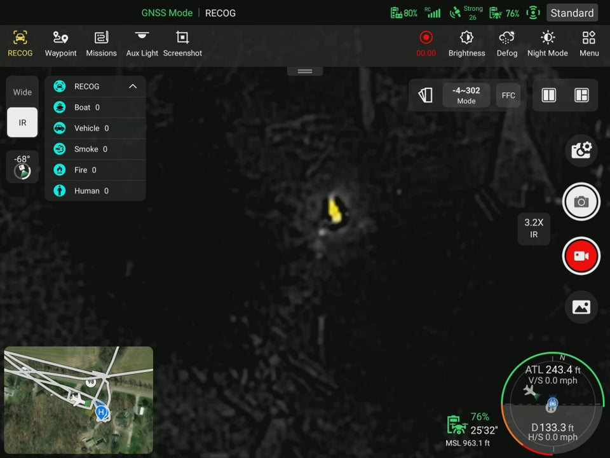Open the camera settings gear icon
Image resolution: width=610 pixels, height=458 pixels.
point(581,151)
